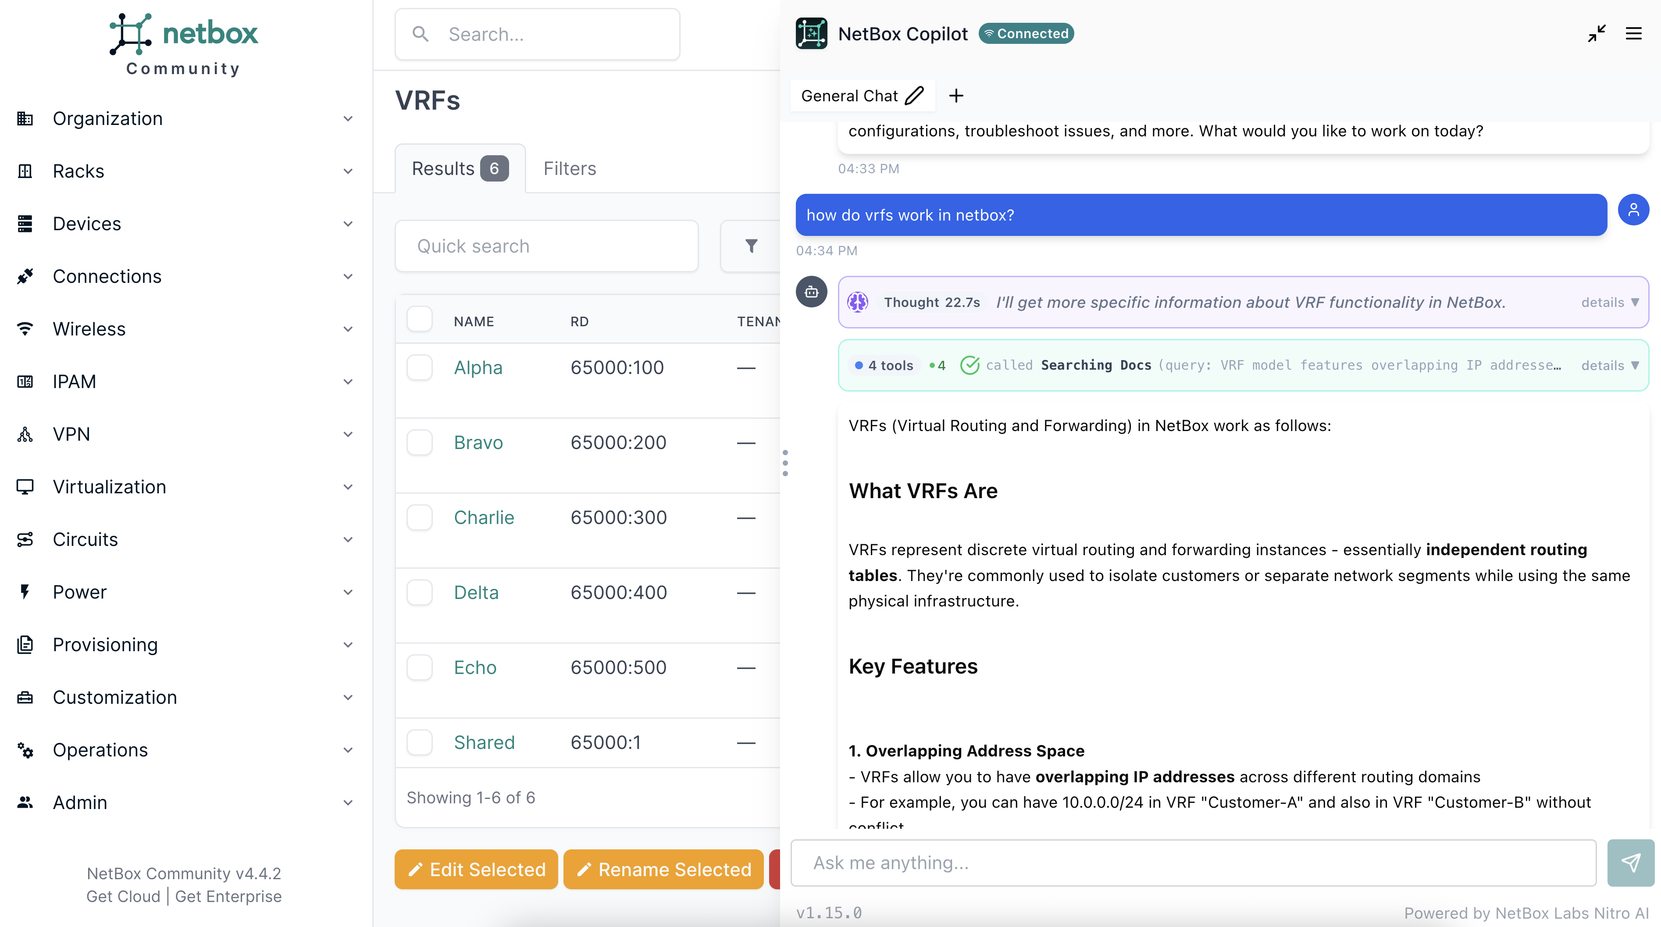Switch to the Filters tab

coord(569,169)
